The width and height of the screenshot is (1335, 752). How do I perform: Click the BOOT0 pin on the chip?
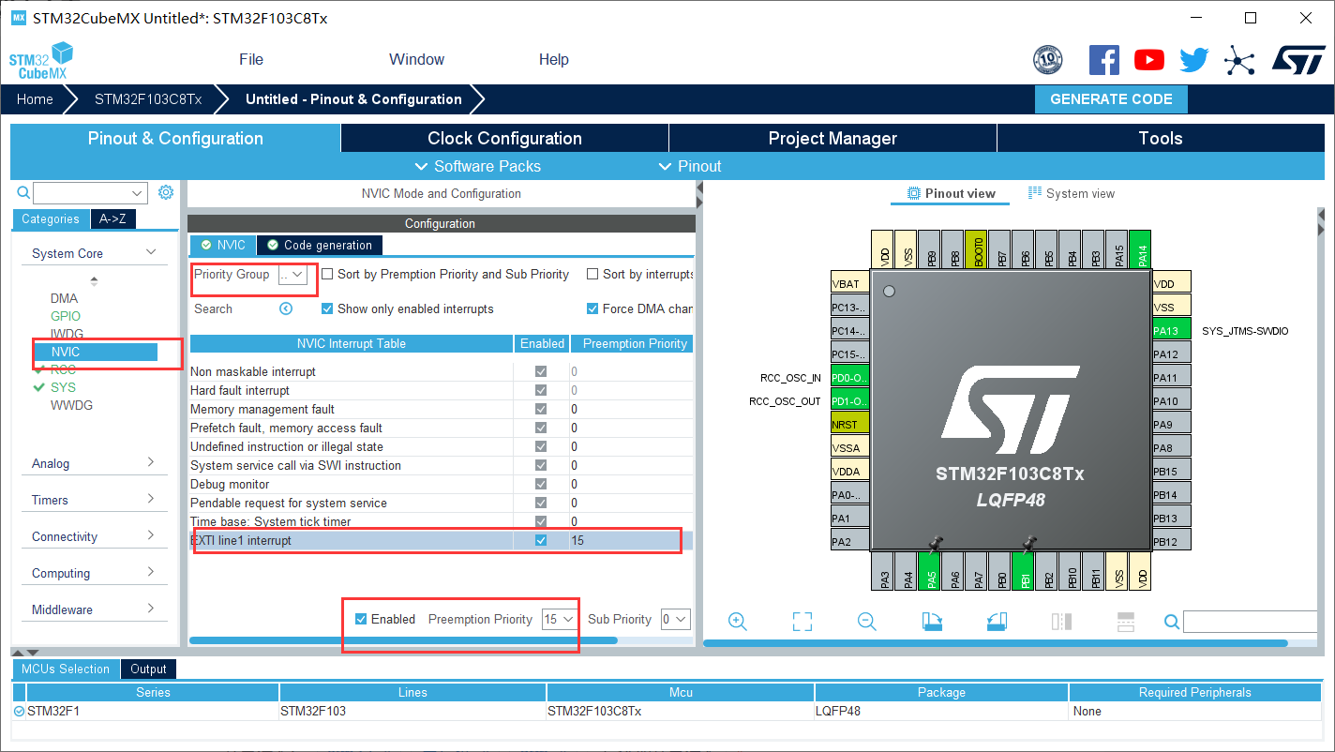tap(976, 248)
